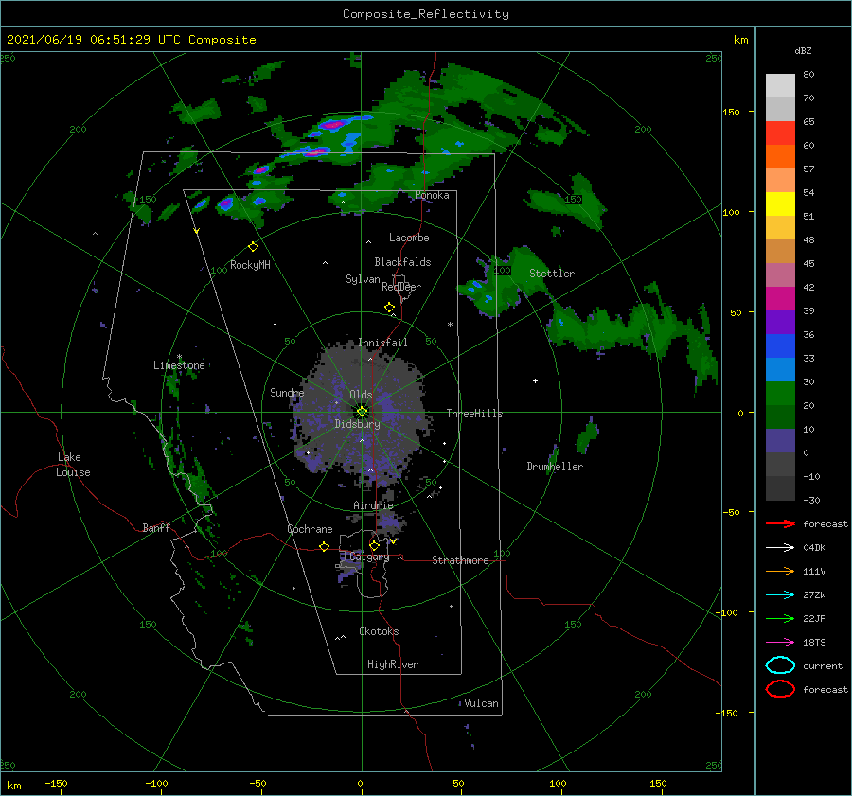
Task: Click the Lake Louise label
Action: click(x=73, y=465)
